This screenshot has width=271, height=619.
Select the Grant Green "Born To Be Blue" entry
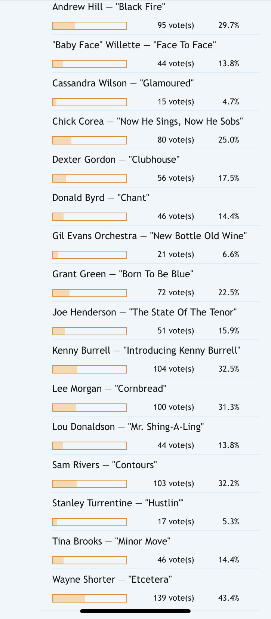tap(123, 274)
